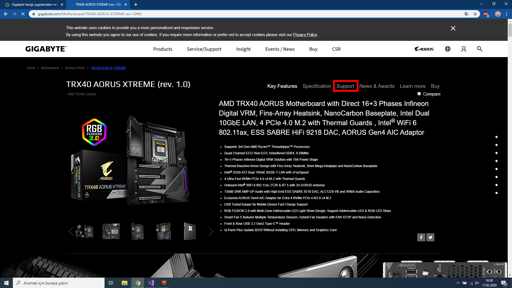Image resolution: width=512 pixels, height=288 pixels.
Task: Click the browser forward arrow
Action: tap(14, 14)
